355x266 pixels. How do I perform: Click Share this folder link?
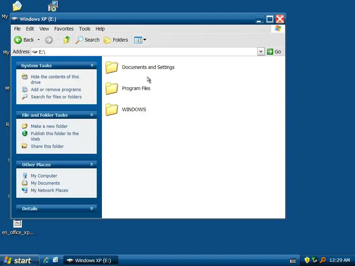pyautogui.click(x=47, y=147)
